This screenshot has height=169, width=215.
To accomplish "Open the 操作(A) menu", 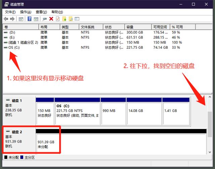I will coord(26,12).
